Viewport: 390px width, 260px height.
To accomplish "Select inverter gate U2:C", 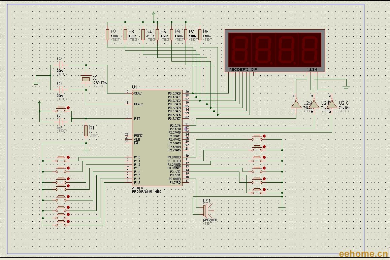I will pyautogui.click(x=332, y=104).
